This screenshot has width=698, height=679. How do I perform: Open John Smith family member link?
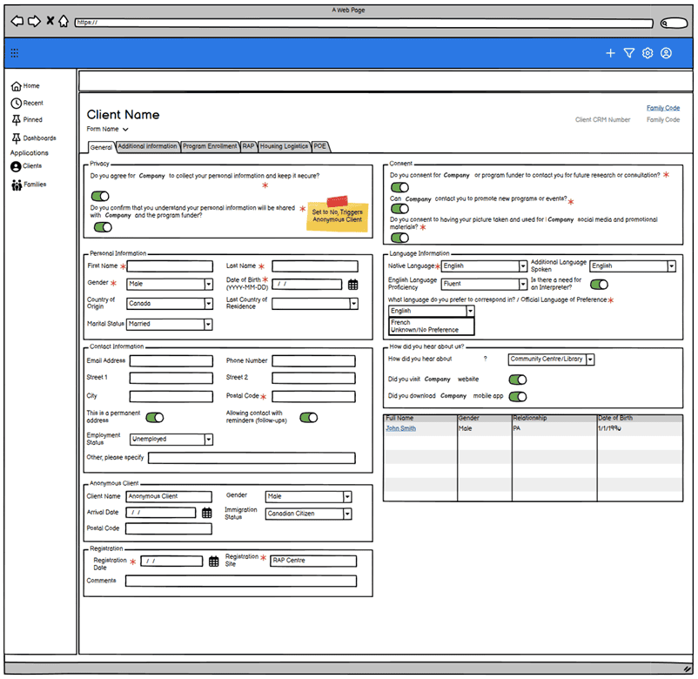400,428
